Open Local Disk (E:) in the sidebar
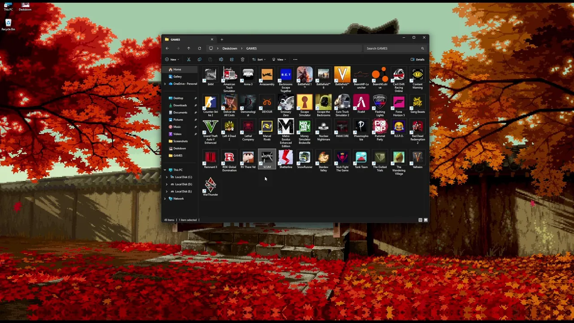 point(183,192)
